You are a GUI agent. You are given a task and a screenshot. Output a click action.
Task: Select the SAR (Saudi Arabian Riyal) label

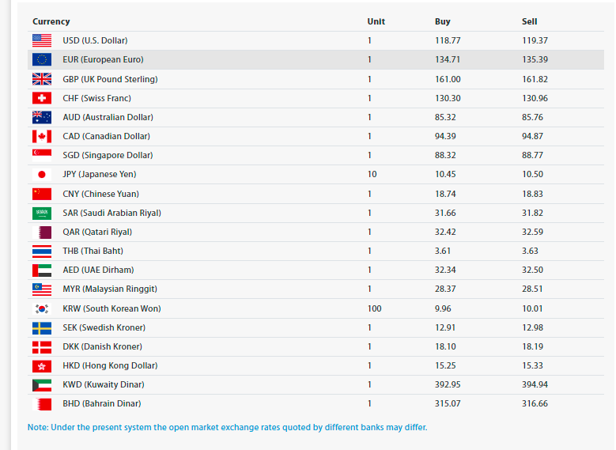click(112, 213)
